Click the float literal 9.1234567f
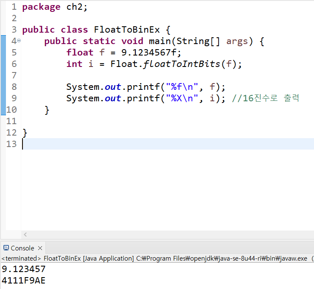The image size is (314, 289). (149, 53)
